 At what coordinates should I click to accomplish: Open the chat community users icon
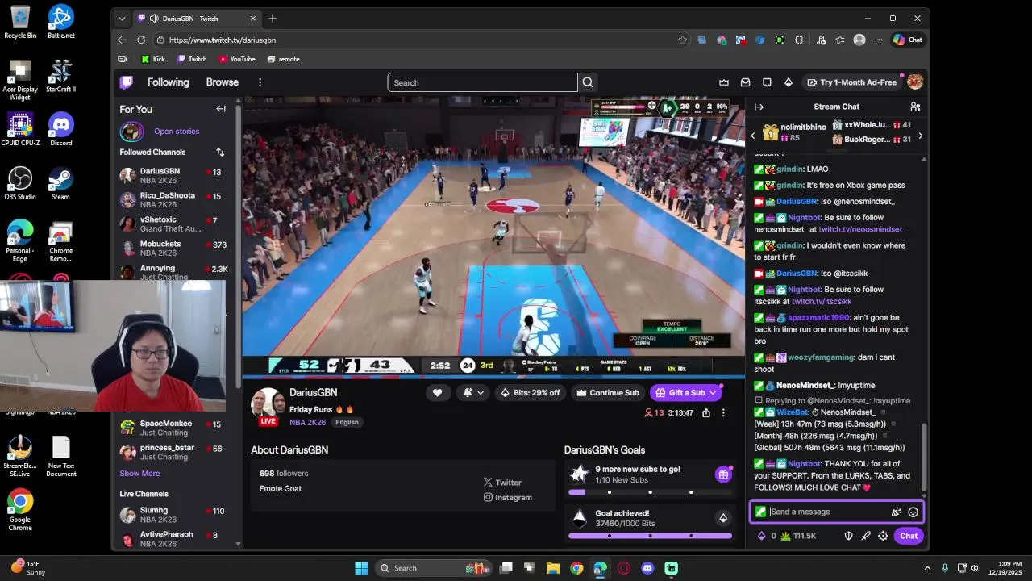(x=915, y=107)
